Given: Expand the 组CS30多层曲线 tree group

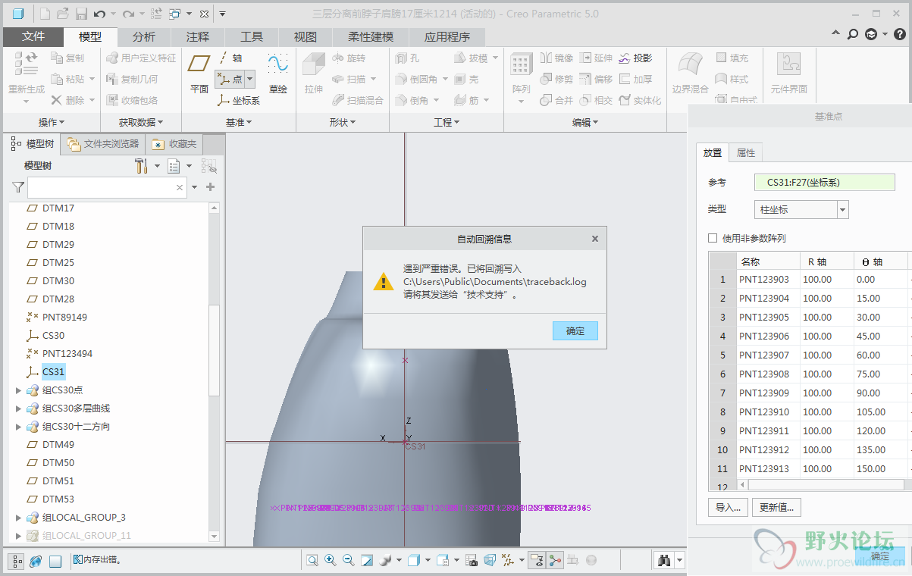Looking at the screenshot, I should point(19,409).
